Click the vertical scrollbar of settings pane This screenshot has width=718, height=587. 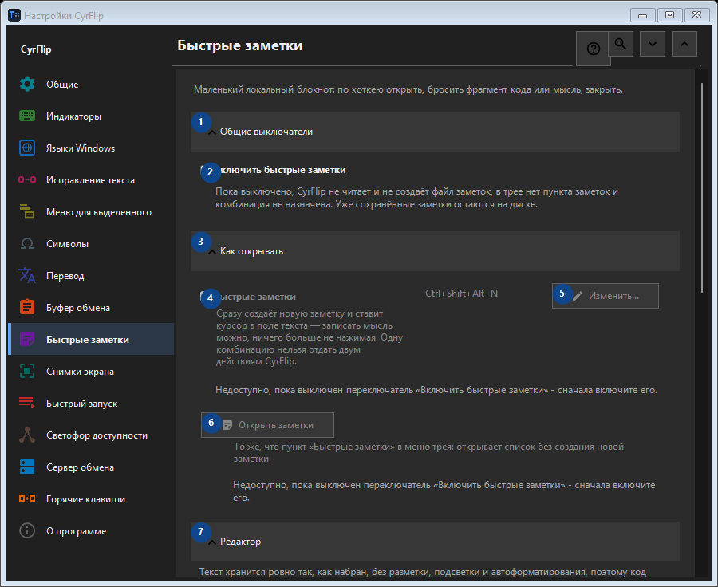tap(702, 187)
